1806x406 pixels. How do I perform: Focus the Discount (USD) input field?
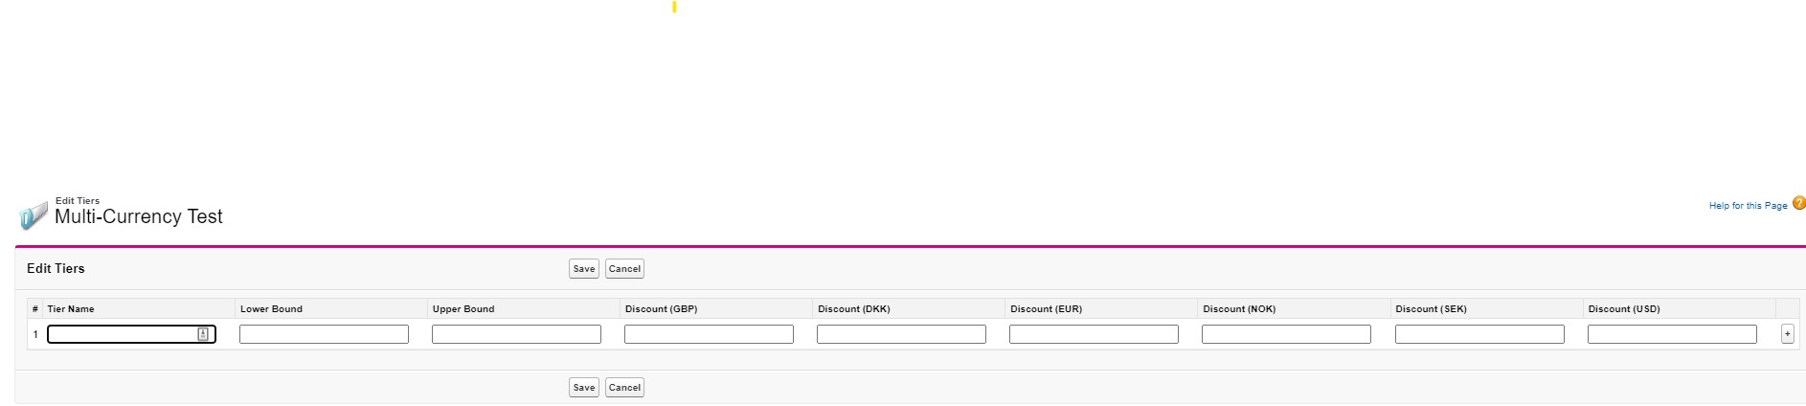(x=1672, y=334)
